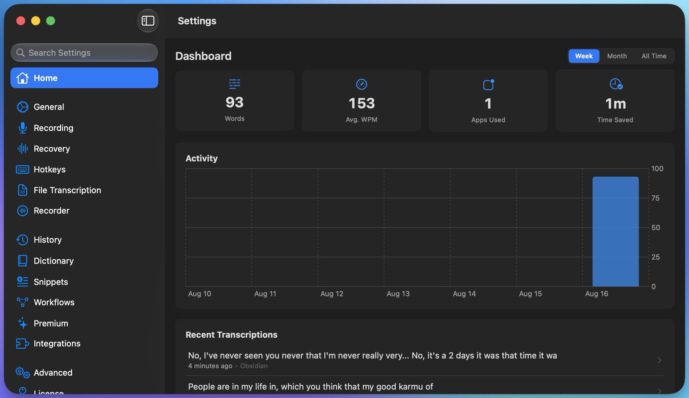
Task: Select Premium in the sidebar
Action: click(x=84, y=323)
